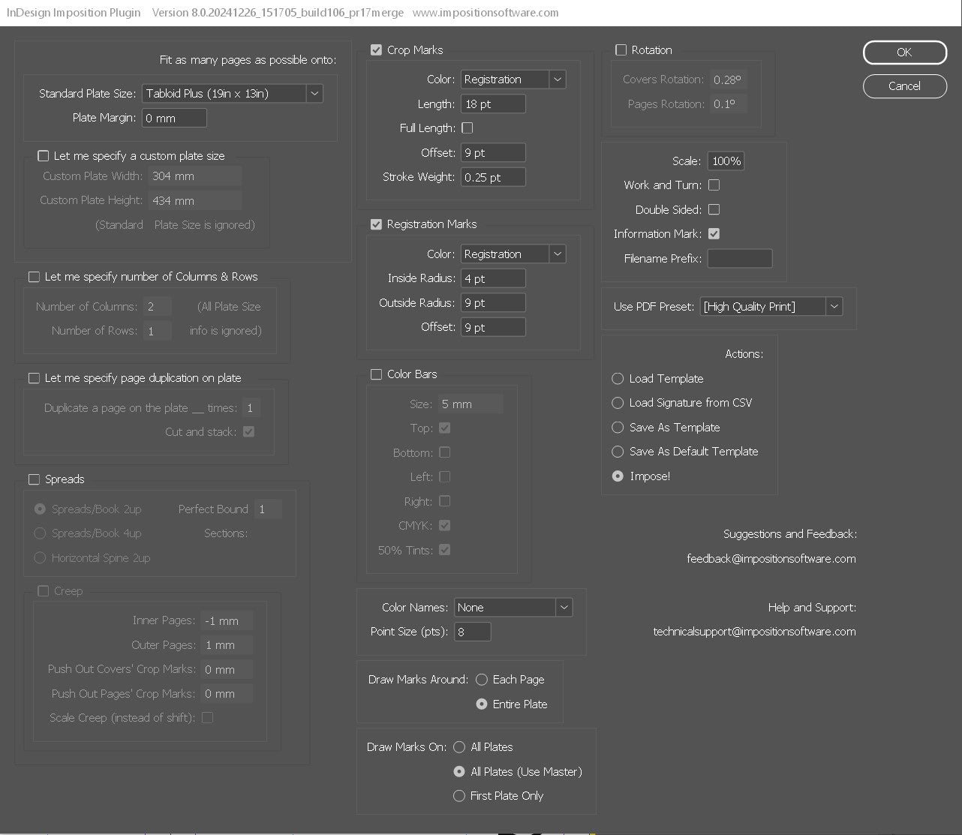Enable Double Sided output
Screen dimensions: 962x835
pos(714,209)
